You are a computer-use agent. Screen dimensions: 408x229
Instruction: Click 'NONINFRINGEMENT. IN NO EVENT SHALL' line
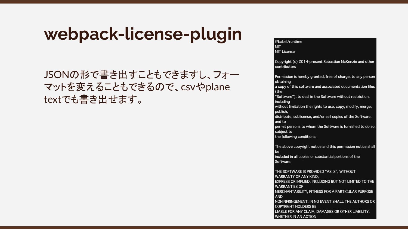pos(325,202)
